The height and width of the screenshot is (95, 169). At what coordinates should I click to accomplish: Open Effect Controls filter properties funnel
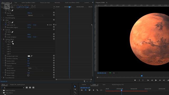[x=84, y=82]
